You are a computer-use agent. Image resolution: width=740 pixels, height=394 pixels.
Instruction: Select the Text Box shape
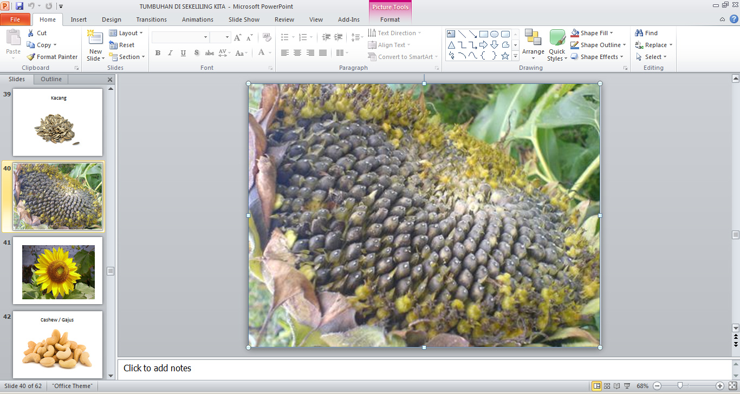coord(451,34)
